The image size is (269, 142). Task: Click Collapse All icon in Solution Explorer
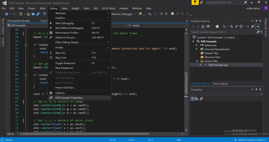(x=236, y=26)
